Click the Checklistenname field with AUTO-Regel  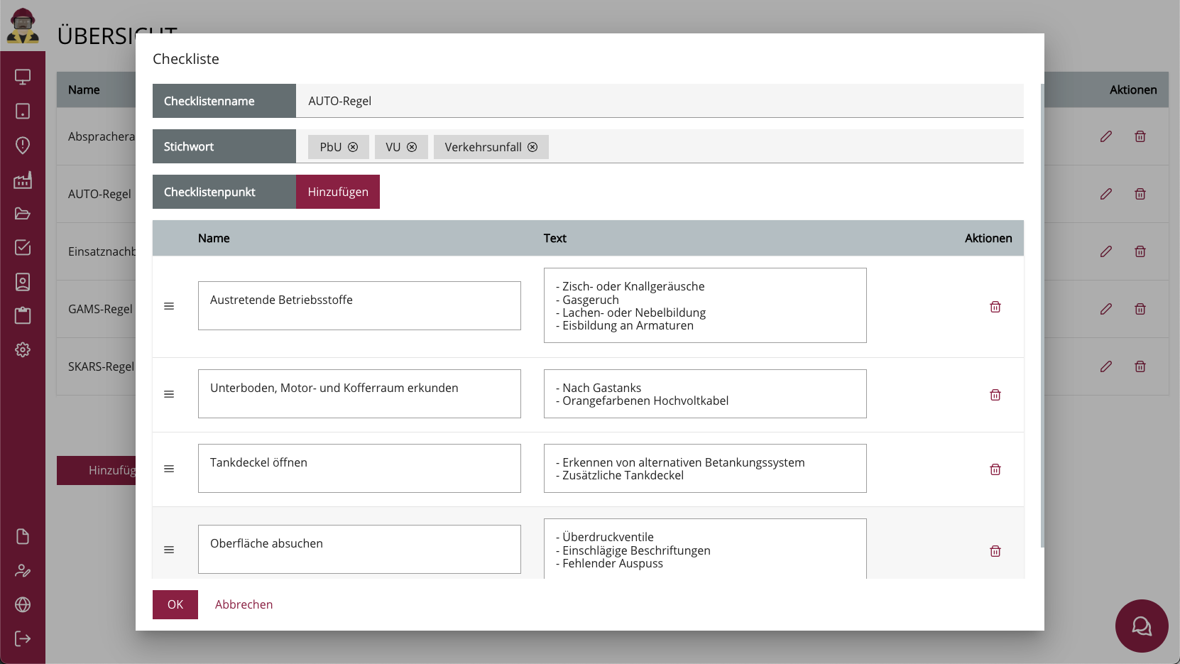(659, 101)
